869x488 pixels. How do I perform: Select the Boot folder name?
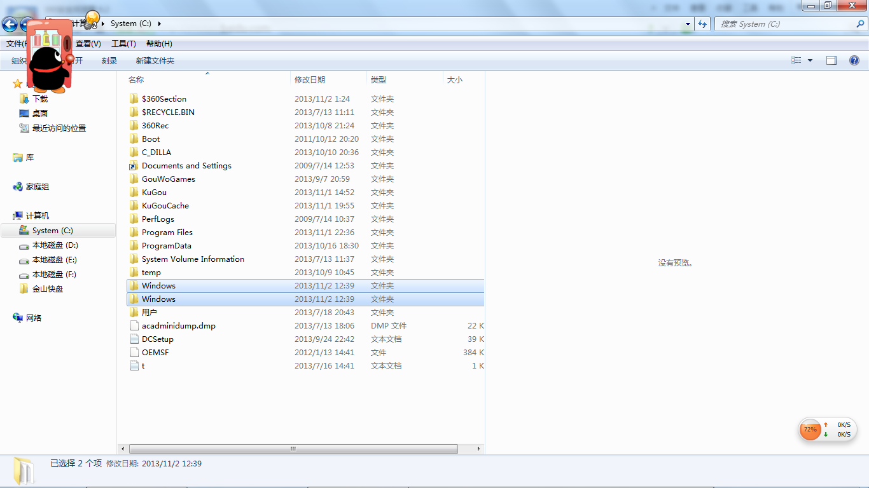pyautogui.click(x=151, y=139)
